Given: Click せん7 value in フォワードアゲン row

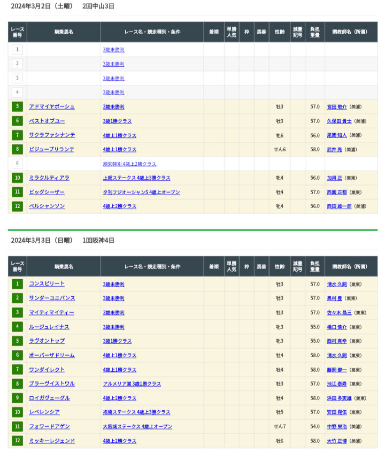Looking at the screenshot, I should click(x=280, y=426).
